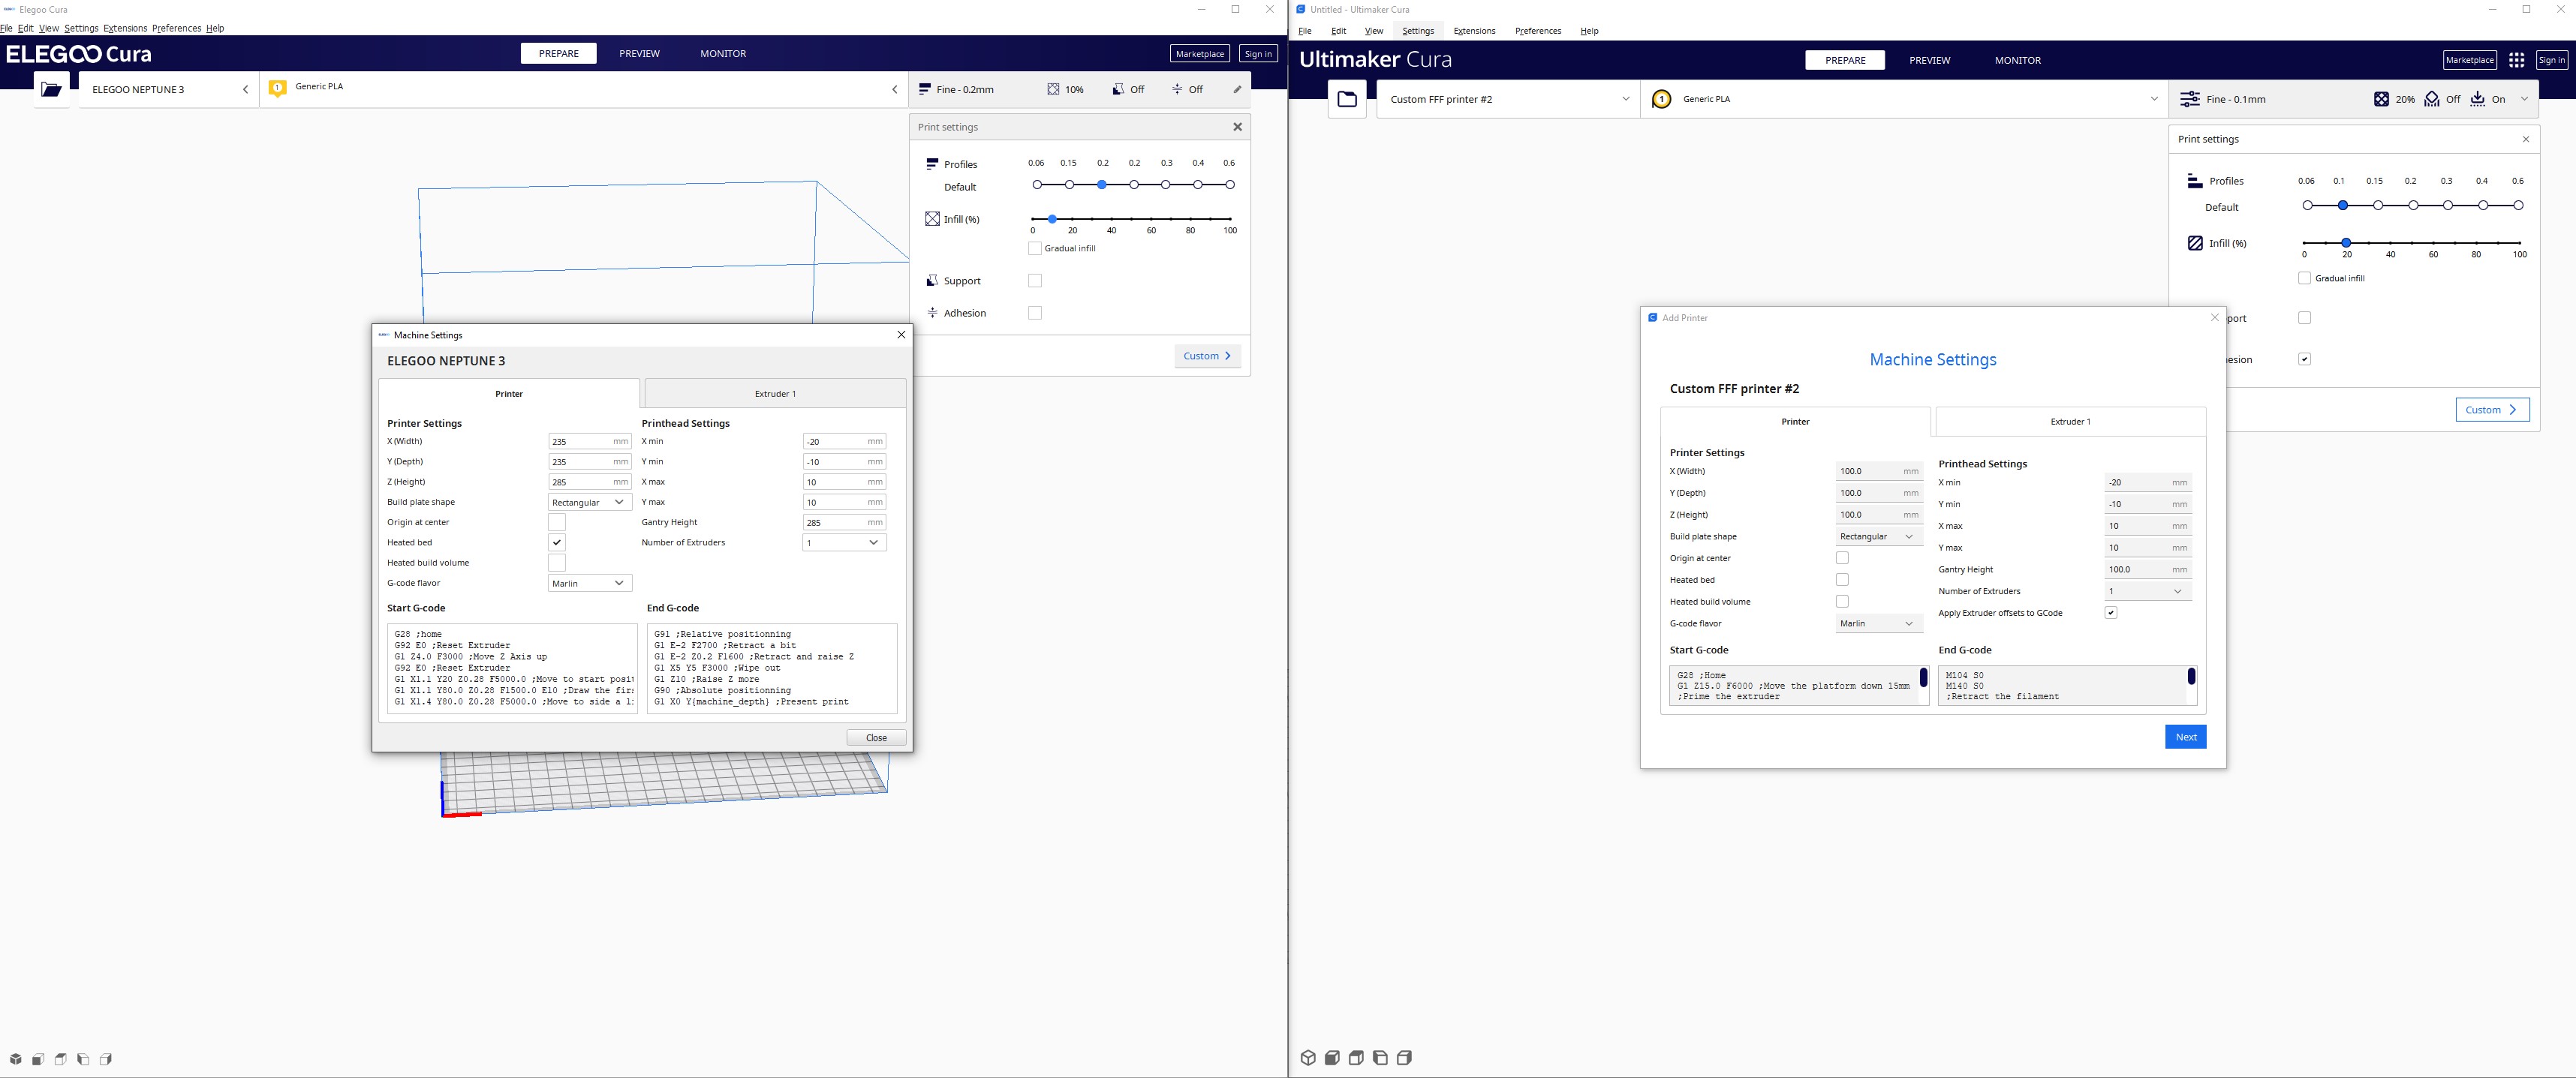The width and height of the screenshot is (2576, 1078).
Task: Open file folder icon in Elegoo Cura
Action: (51, 89)
